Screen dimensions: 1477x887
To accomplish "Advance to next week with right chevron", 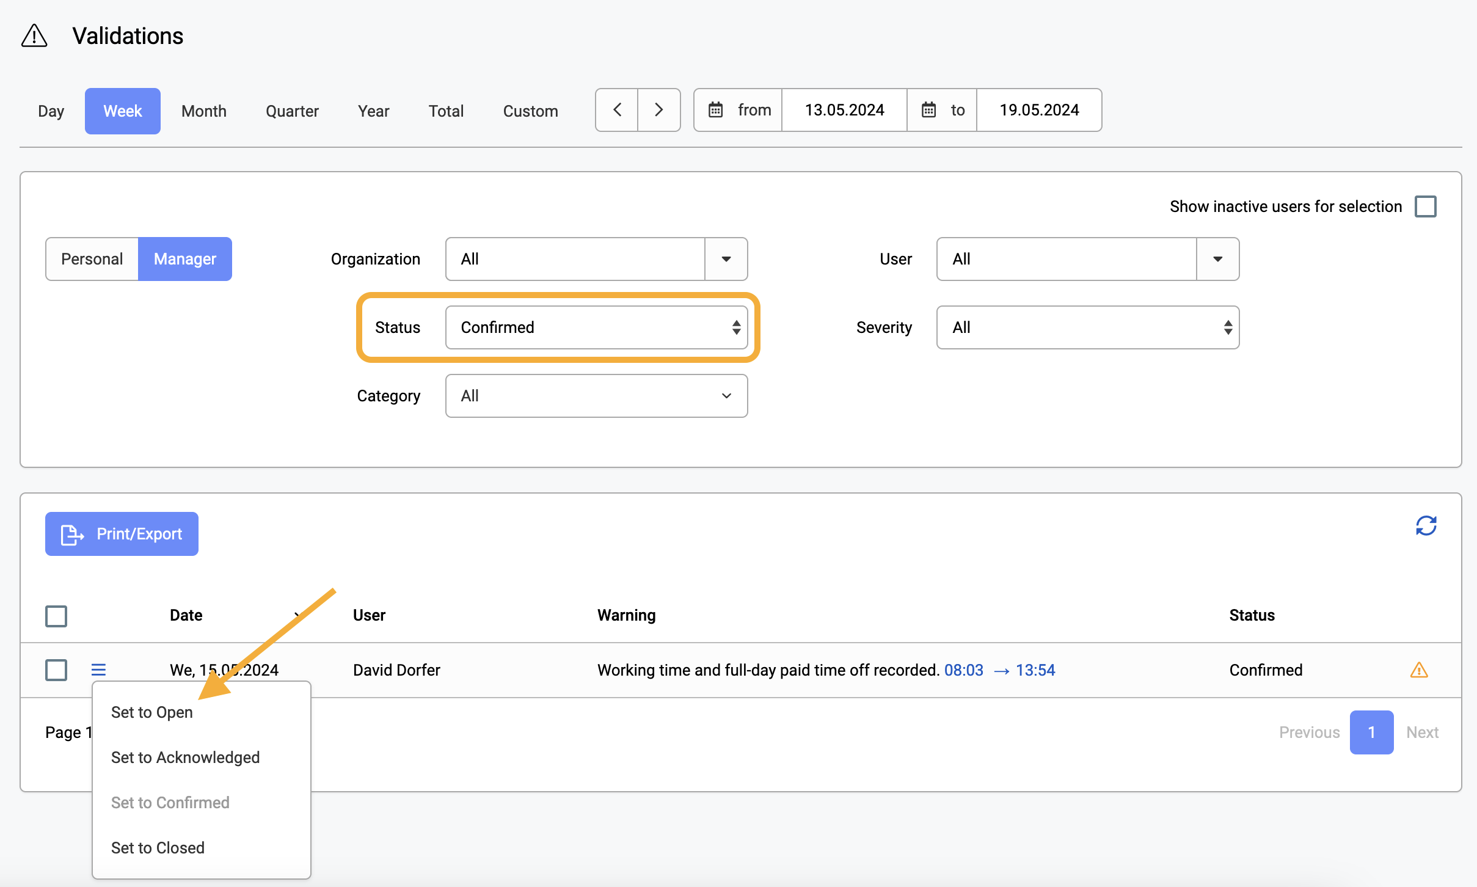I will [x=659, y=110].
